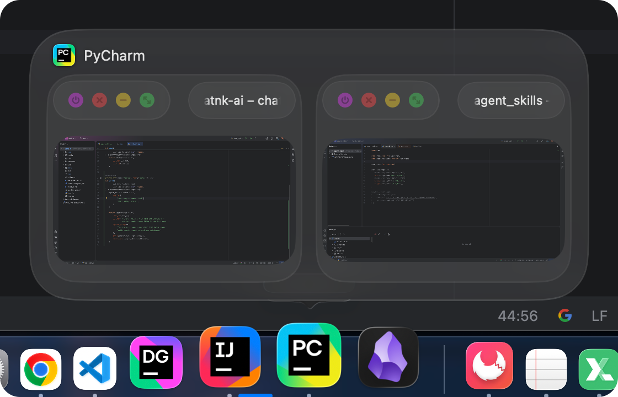The height and width of the screenshot is (397, 618).
Task: Minimize the atnk-ai window using yellow button
Action: (x=123, y=100)
